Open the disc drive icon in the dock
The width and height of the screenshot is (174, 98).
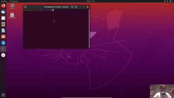pos(3,55)
